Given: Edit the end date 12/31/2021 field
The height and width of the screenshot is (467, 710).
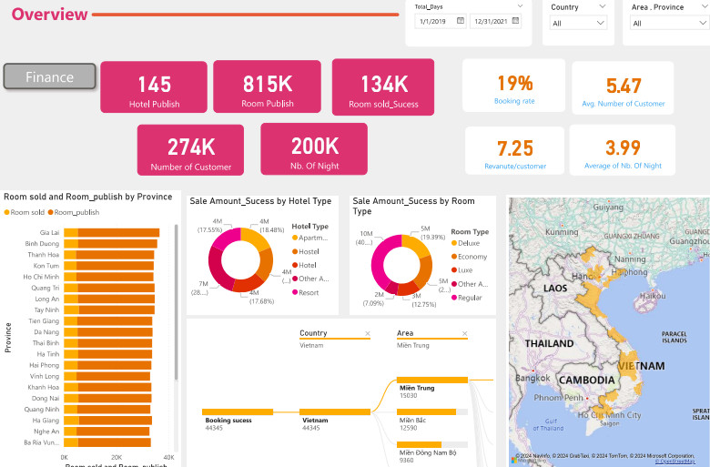Looking at the screenshot, I should pyautogui.click(x=491, y=21).
